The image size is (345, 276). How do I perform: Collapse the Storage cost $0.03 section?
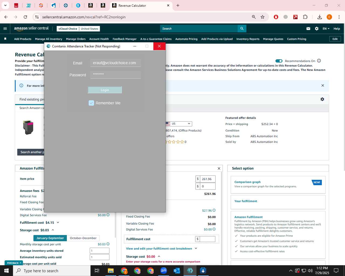[x=53, y=230]
